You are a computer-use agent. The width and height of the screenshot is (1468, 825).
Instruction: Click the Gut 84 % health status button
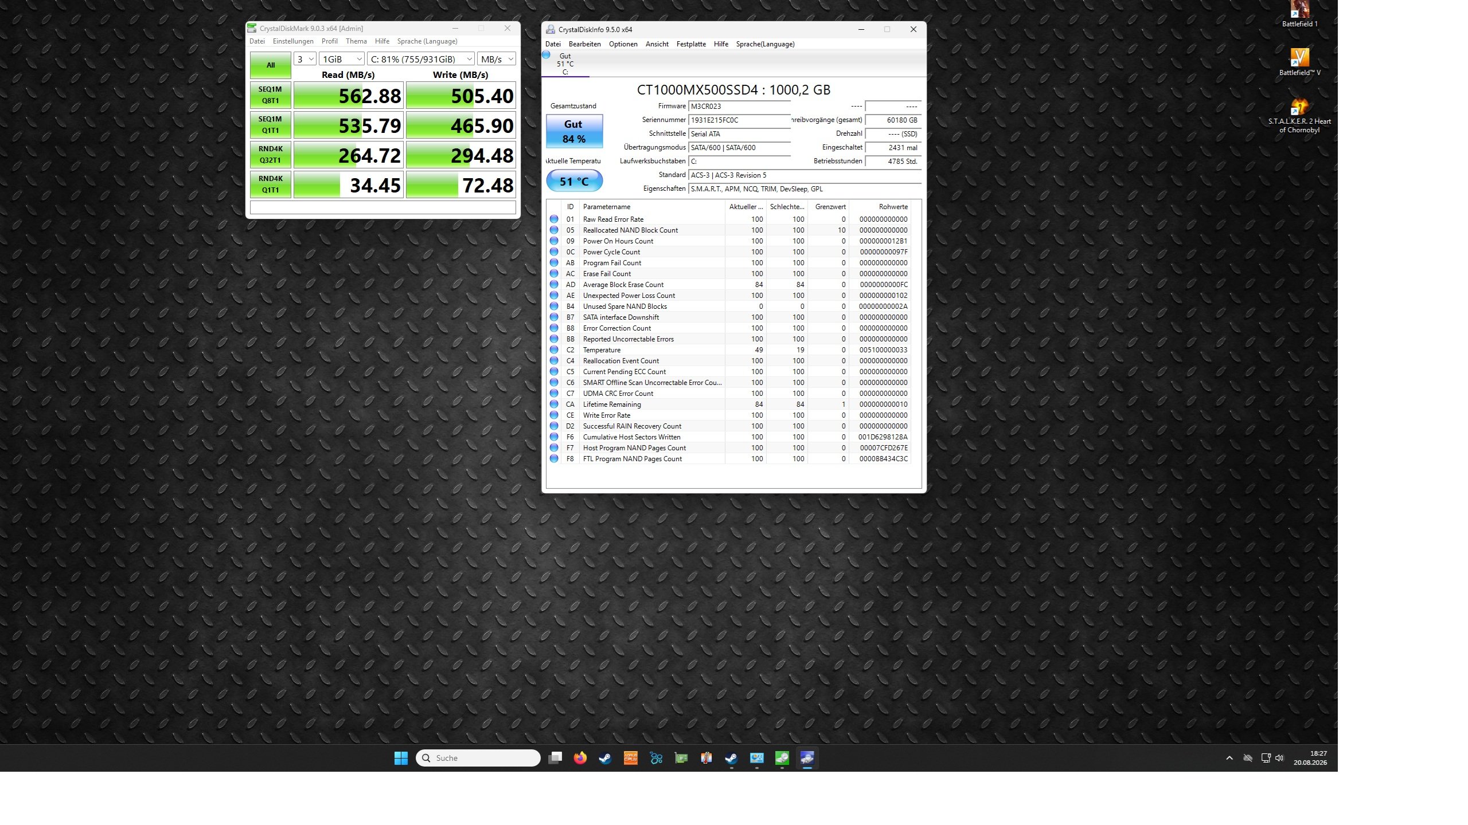pyautogui.click(x=574, y=131)
